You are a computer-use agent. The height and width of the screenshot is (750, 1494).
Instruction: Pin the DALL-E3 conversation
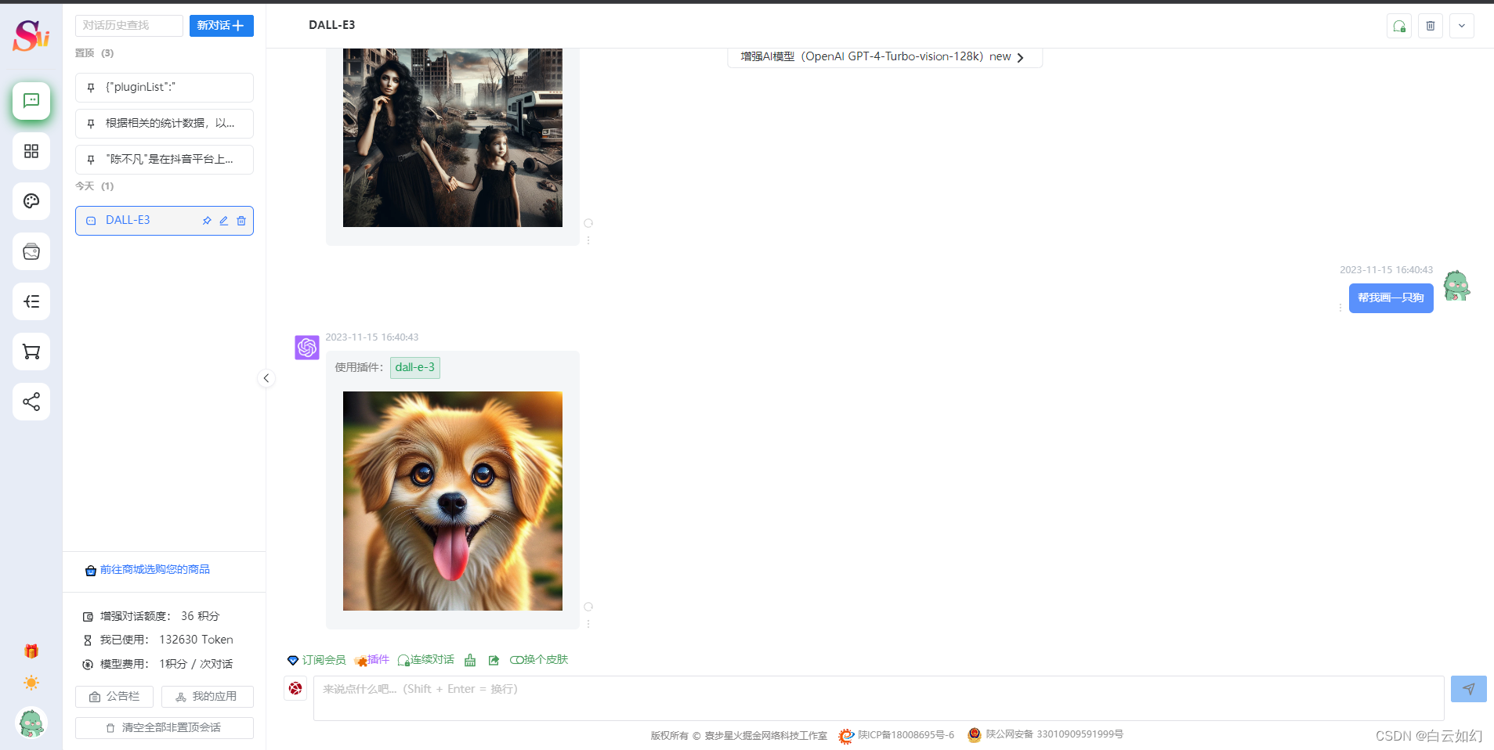click(207, 221)
